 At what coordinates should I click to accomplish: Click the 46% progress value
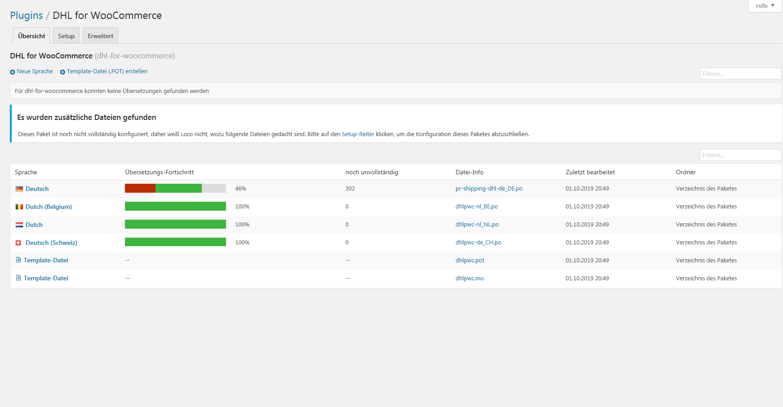coord(240,189)
